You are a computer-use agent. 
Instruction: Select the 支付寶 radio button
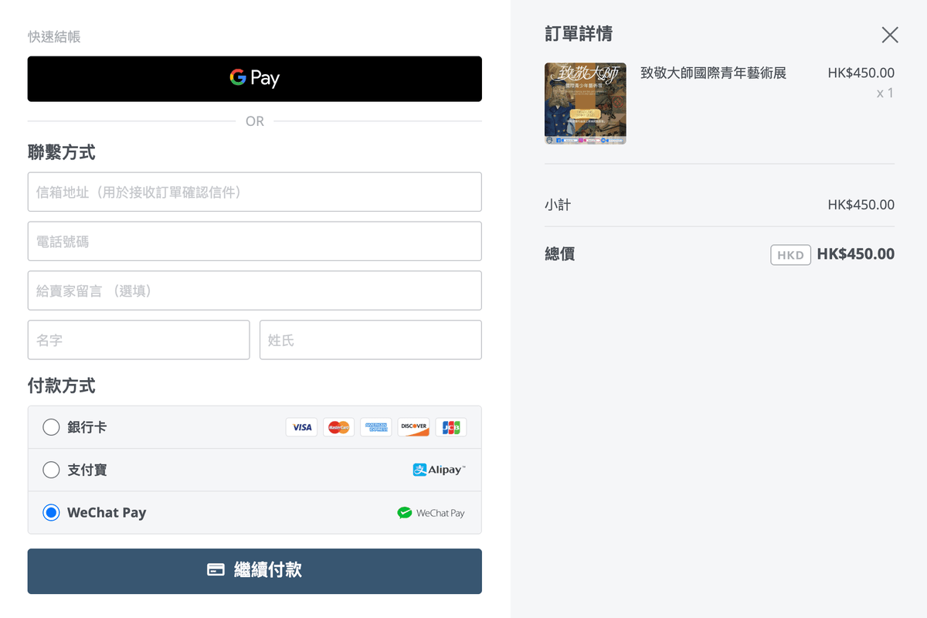coord(51,470)
